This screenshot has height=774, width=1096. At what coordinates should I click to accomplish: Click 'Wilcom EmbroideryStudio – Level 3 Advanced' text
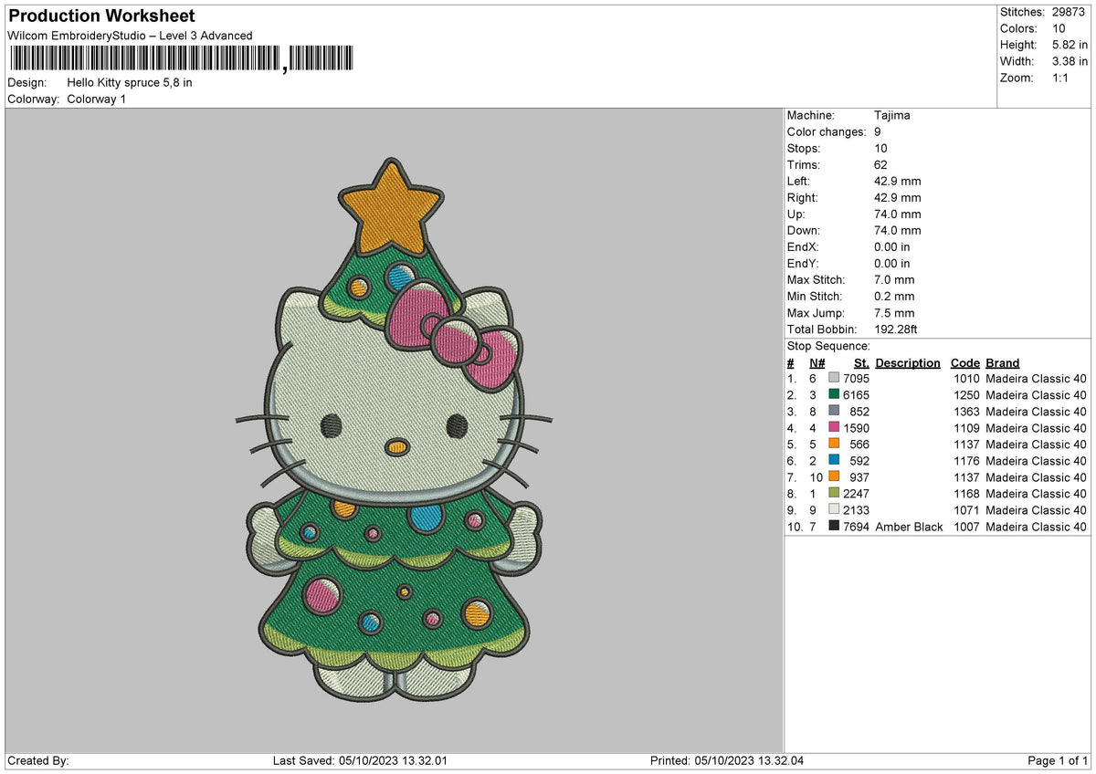click(130, 36)
